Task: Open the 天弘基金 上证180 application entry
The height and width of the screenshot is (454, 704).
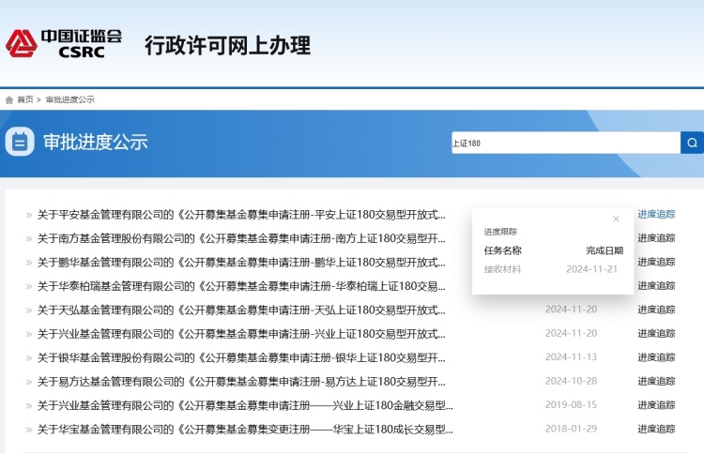Action: click(x=241, y=310)
